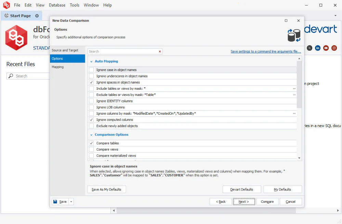Open X (Twitter) social icon on Start Page
This screenshot has height=224, width=342.
[x=309, y=48]
